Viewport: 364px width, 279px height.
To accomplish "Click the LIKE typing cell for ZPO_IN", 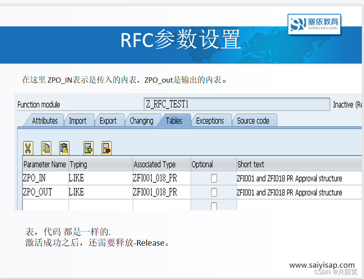I will point(101,178).
